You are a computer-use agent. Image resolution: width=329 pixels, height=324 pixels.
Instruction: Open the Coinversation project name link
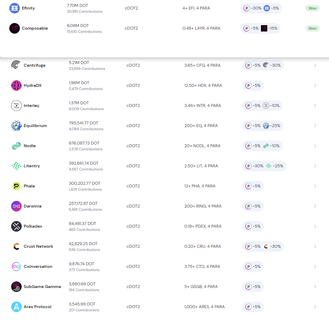coord(38,267)
